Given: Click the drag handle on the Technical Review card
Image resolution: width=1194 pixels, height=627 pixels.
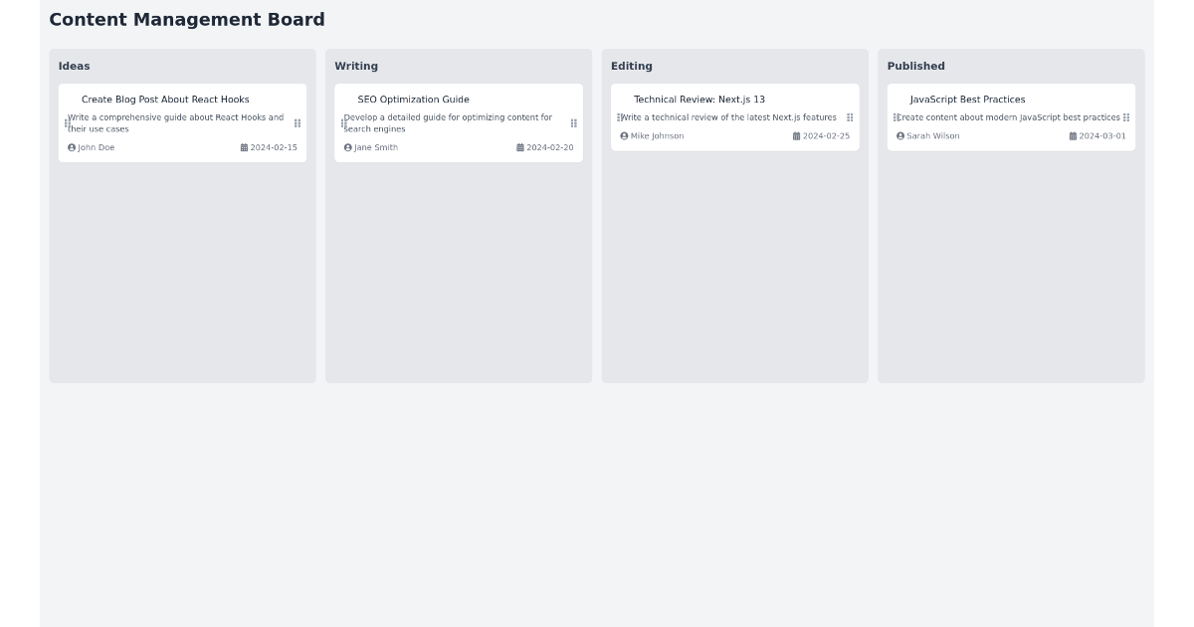Looking at the screenshot, I should click(x=850, y=117).
